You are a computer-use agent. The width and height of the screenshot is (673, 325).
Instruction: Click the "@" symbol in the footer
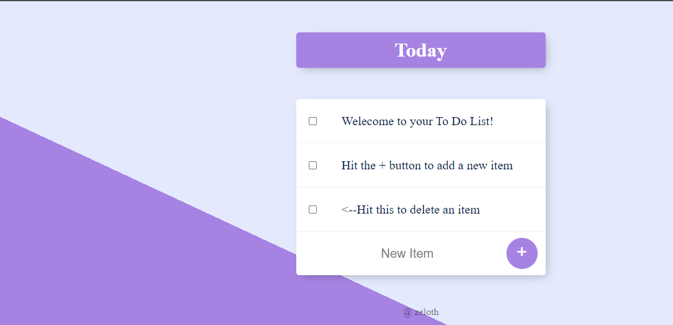click(407, 312)
